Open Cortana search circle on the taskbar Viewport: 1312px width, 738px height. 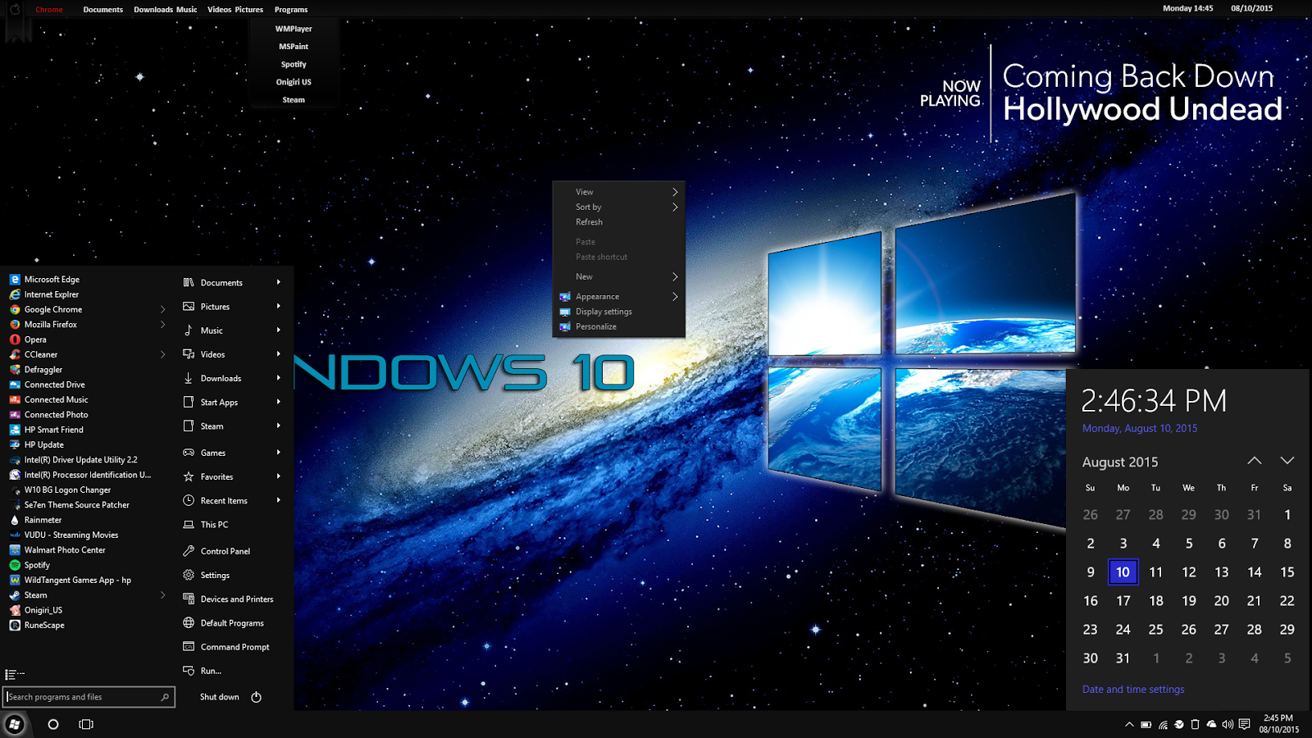point(53,724)
